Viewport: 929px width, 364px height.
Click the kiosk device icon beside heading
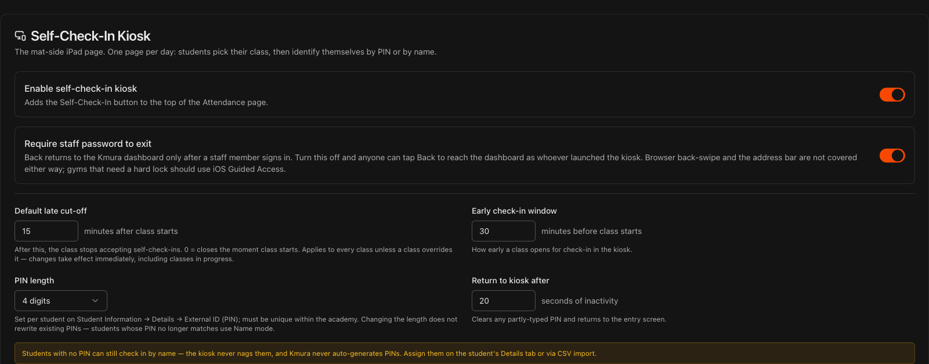(20, 36)
